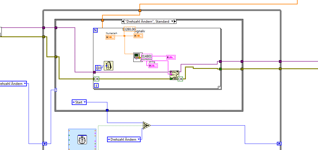The width and height of the screenshot is (318, 150).
Task: Select the VISA Write function node
Action: point(174,75)
